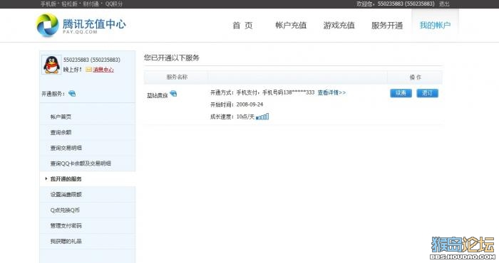The image size is (499, 263).
Task: Open the 消息中心 message center link
Action: [103, 70]
